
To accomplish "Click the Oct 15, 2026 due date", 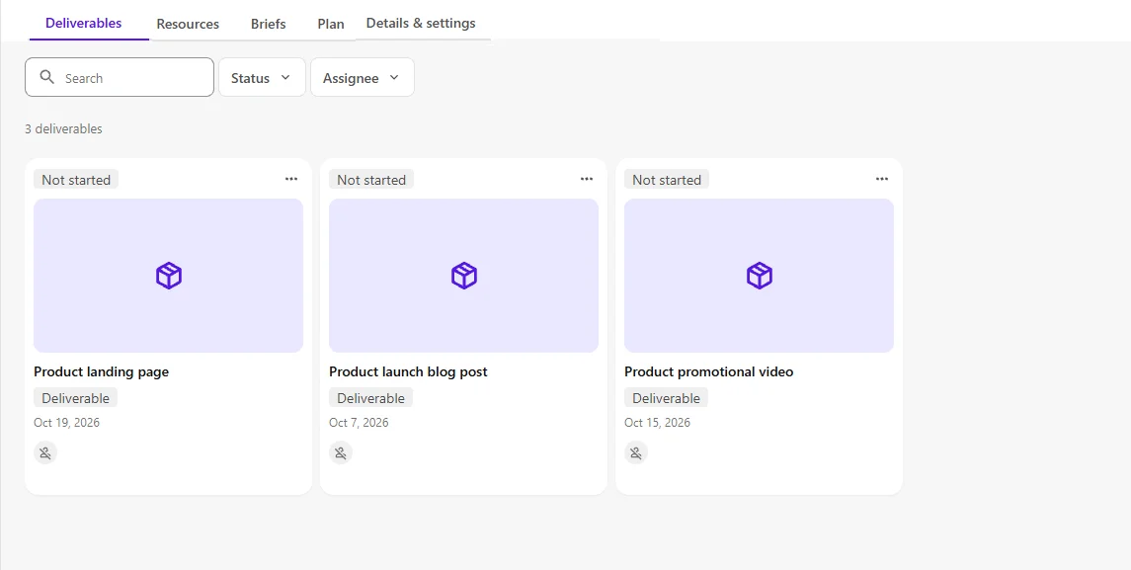I will (x=658, y=423).
